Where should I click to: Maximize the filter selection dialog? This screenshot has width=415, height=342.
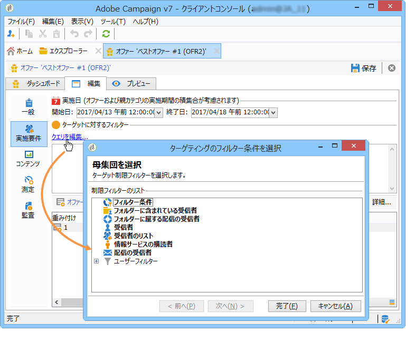335,146
